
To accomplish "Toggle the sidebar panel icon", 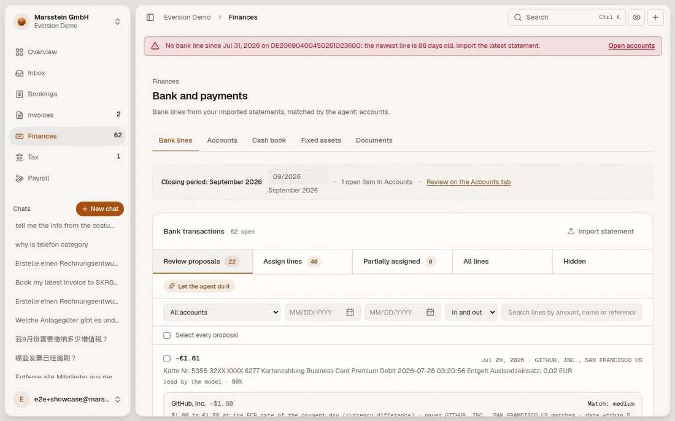I will click(150, 17).
